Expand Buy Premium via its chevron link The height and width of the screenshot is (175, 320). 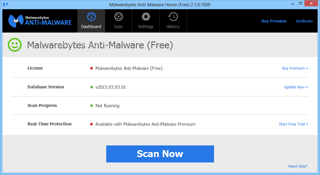[x=295, y=68]
